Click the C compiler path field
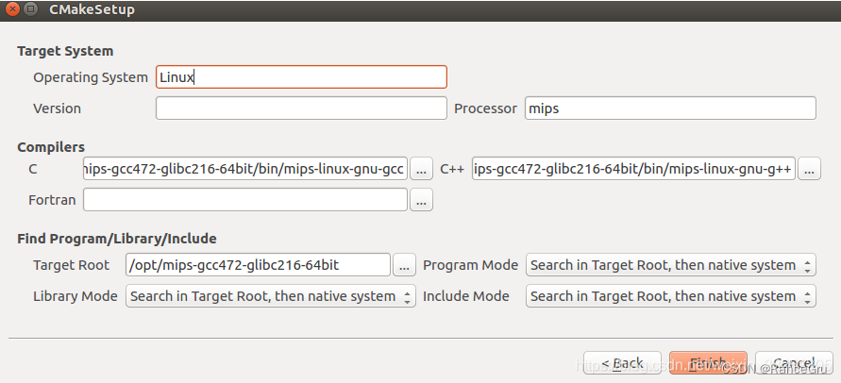Image resolution: width=841 pixels, height=383 pixels. click(x=245, y=170)
